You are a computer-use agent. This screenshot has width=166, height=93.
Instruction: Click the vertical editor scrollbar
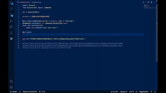pos(157,33)
